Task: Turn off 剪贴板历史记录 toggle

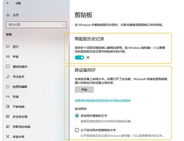Action: coord(79,57)
